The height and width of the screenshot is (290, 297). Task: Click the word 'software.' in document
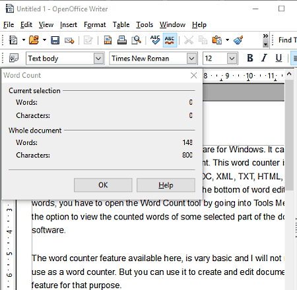tap(49, 230)
